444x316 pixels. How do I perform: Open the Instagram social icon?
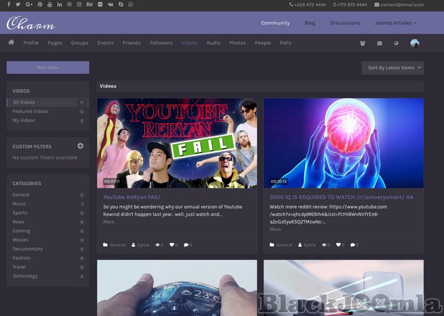coord(79,4)
